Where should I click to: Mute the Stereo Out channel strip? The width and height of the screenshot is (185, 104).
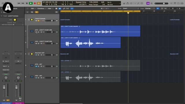pos(16,100)
